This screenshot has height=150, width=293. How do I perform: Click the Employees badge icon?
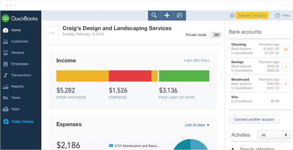pyautogui.click(x=6, y=64)
